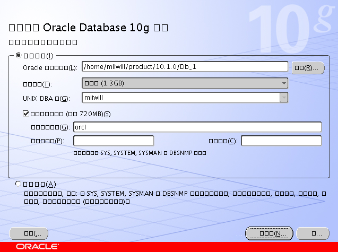Focus the confirm password (C) field
Screen dimensions: 338x252
click(281, 141)
